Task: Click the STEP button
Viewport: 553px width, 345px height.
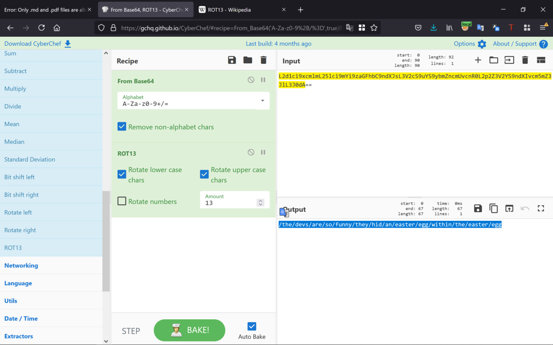Action: tap(131, 331)
